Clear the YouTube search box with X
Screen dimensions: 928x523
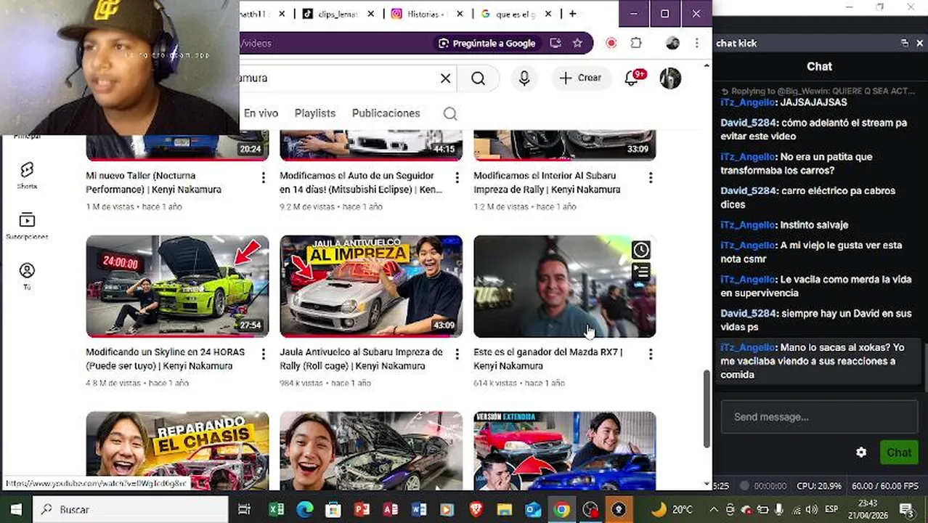(446, 78)
